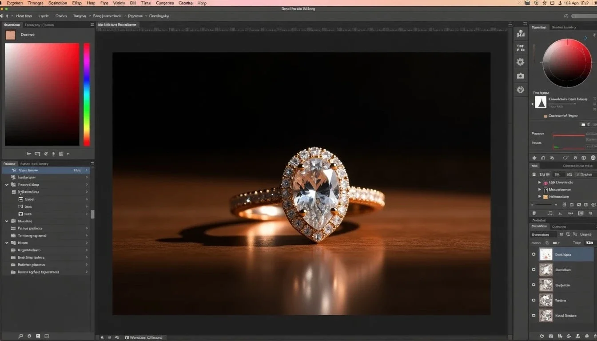Toggle the eye of the fourth layer

533,300
